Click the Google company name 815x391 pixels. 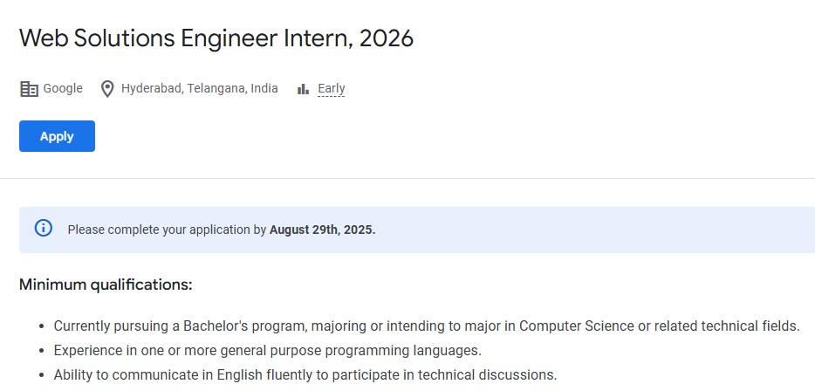[x=63, y=88]
